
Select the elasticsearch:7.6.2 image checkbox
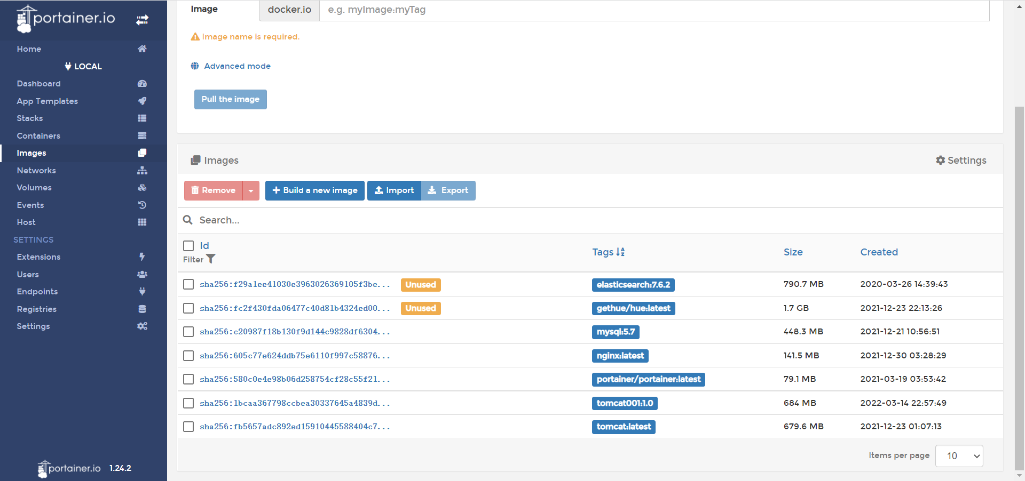click(x=188, y=284)
